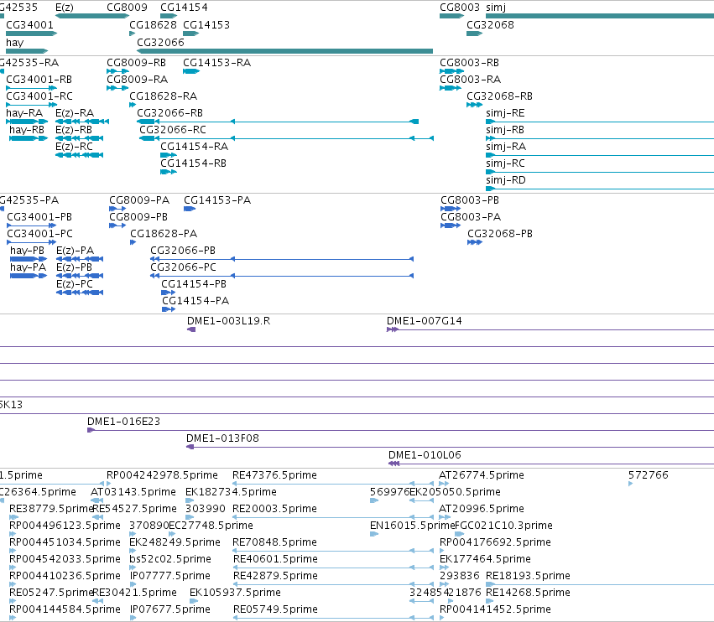714x622 pixels.
Task: Click EST RE70848.5prime
Action: tap(274, 542)
